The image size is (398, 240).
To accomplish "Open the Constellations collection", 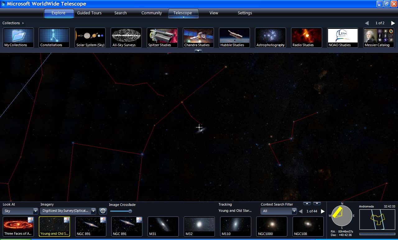I will [54, 38].
